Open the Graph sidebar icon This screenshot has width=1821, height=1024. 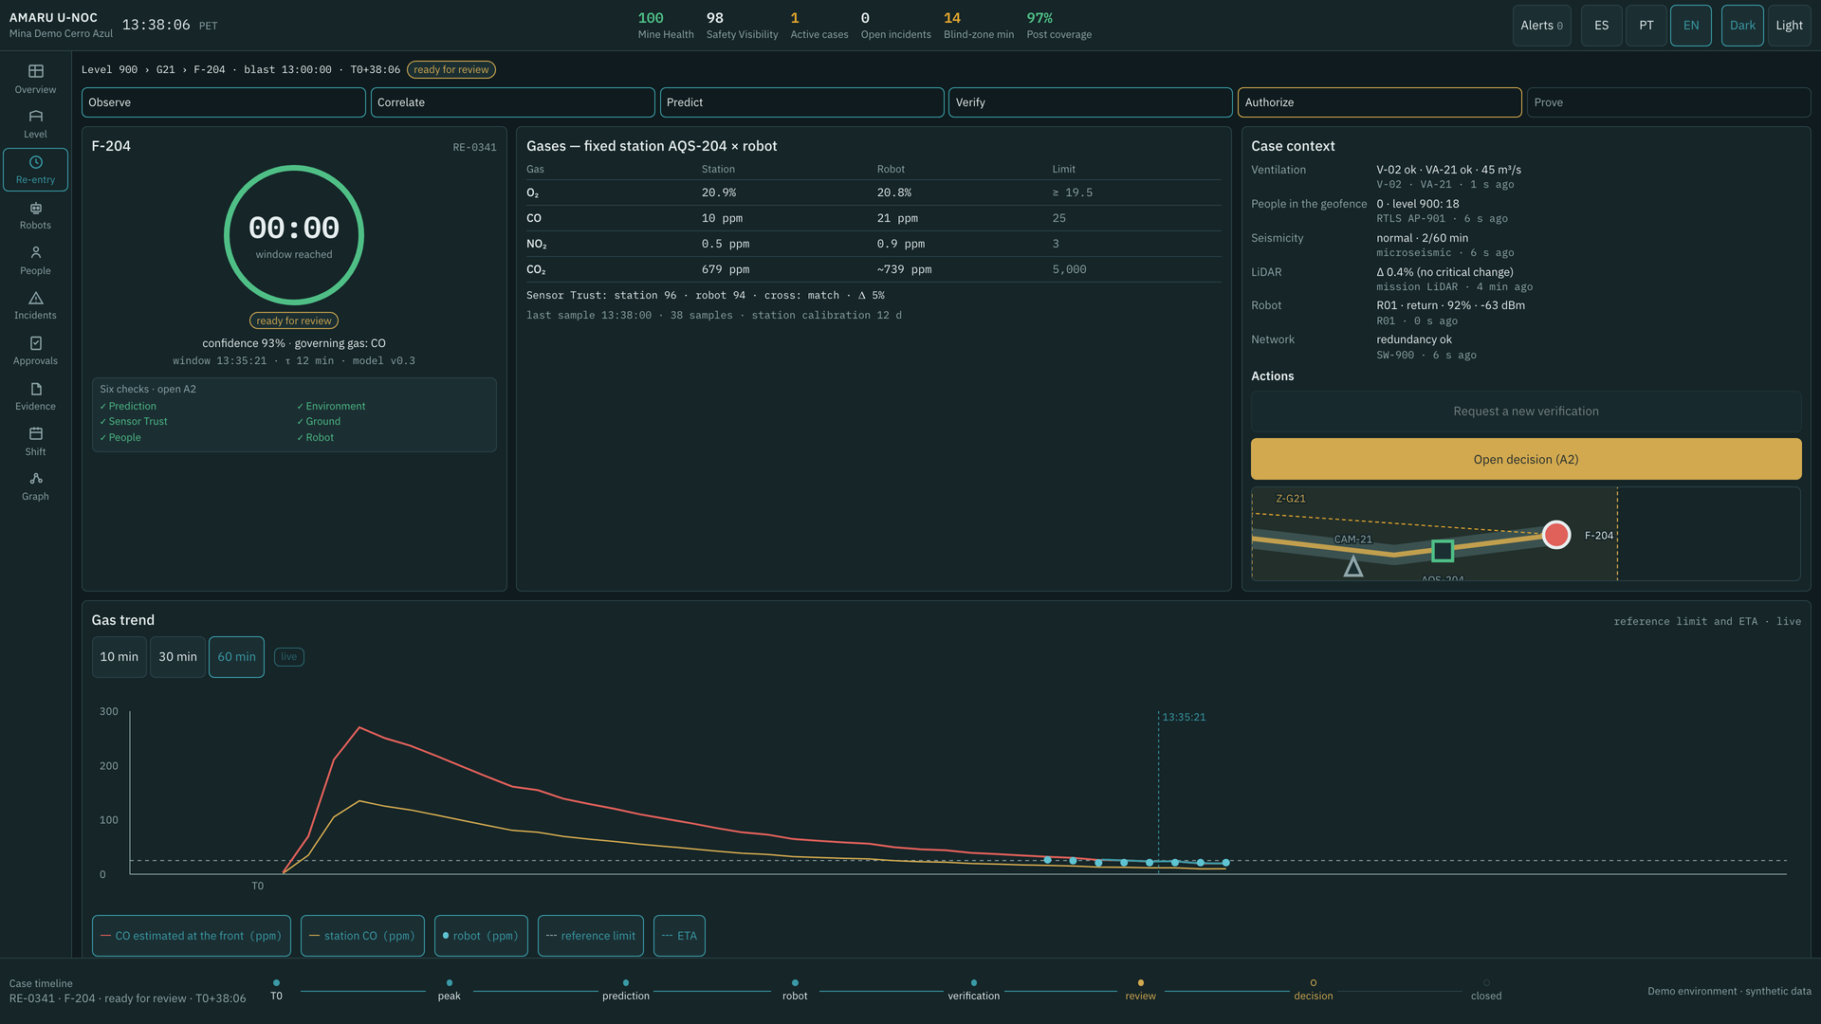35,486
